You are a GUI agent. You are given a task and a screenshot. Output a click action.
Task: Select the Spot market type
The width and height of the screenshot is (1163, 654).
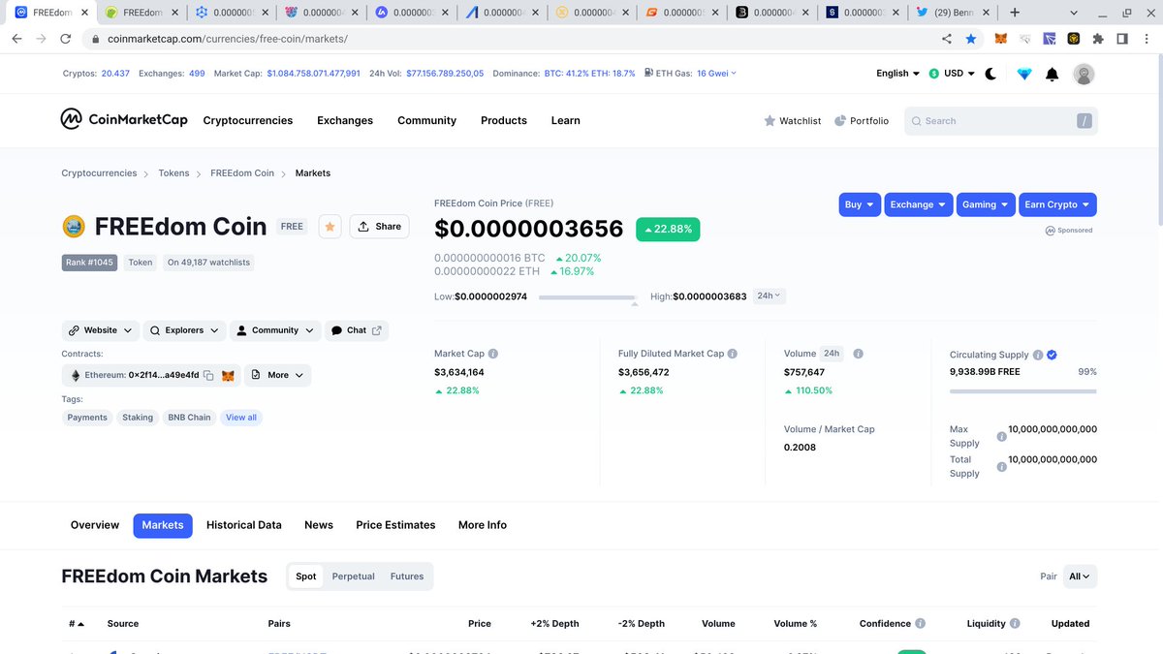click(305, 576)
